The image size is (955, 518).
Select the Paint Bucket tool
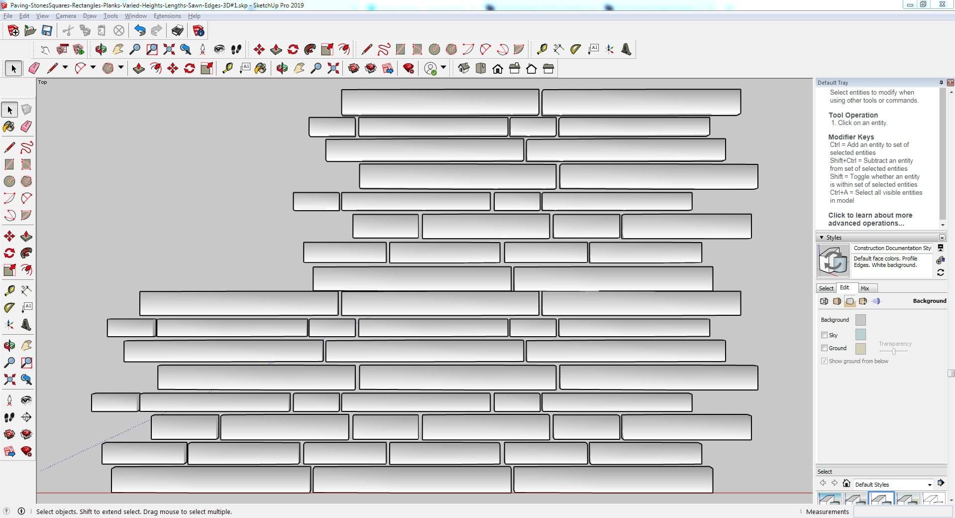tap(9, 127)
